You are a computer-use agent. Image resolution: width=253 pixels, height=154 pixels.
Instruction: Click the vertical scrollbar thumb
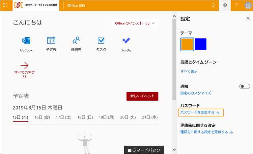174,60
